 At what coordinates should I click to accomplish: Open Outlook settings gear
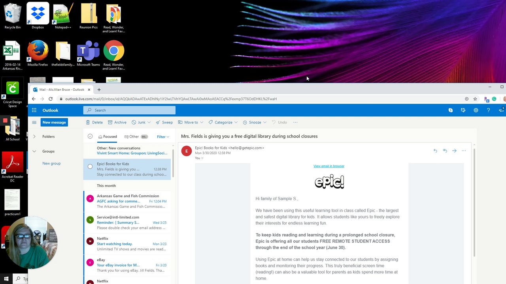[476, 110]
